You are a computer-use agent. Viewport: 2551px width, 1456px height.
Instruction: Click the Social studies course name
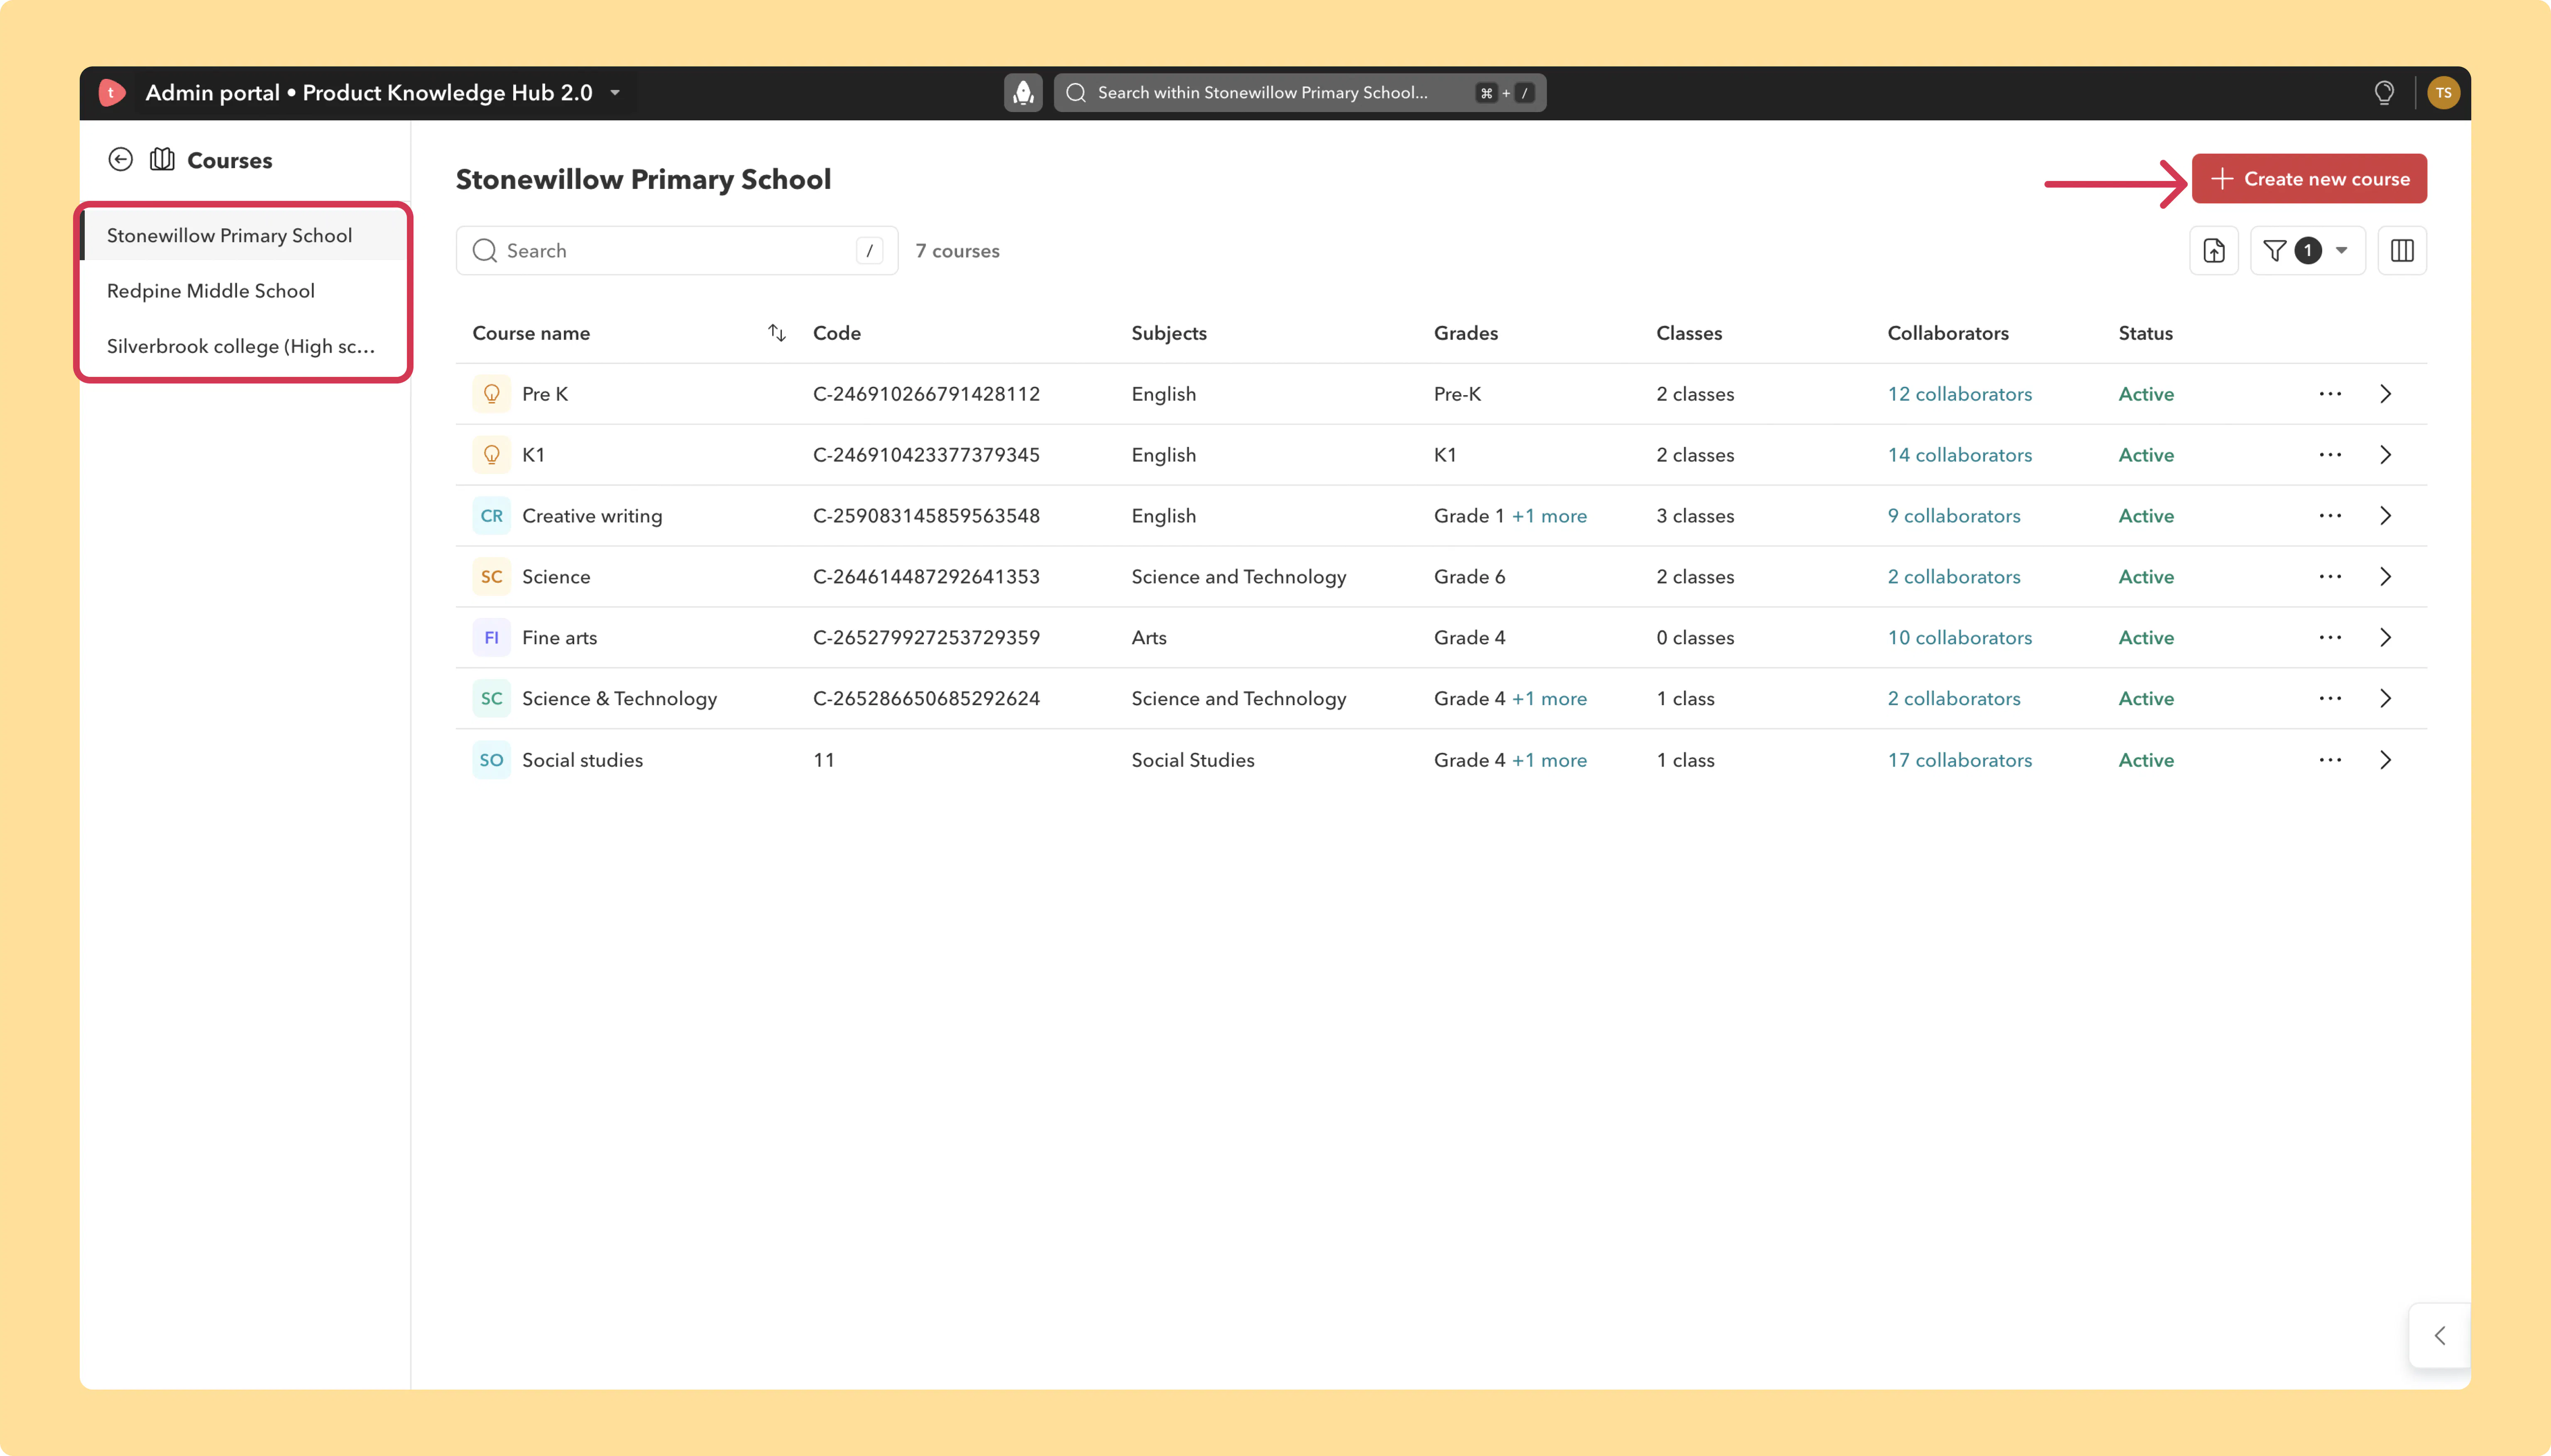(582, 760)
